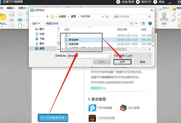Sort by the Date Modified (修改日期) column header

(122, 30)
